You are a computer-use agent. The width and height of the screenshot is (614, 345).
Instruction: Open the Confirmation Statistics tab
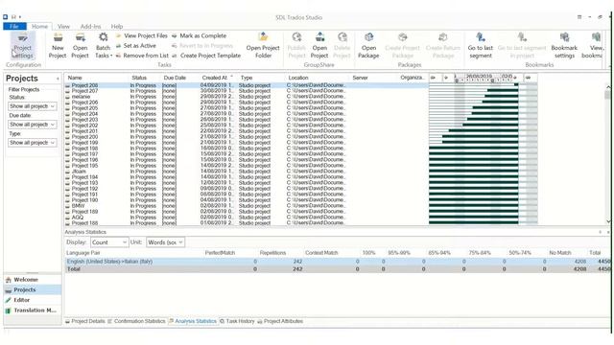point(136,321)
